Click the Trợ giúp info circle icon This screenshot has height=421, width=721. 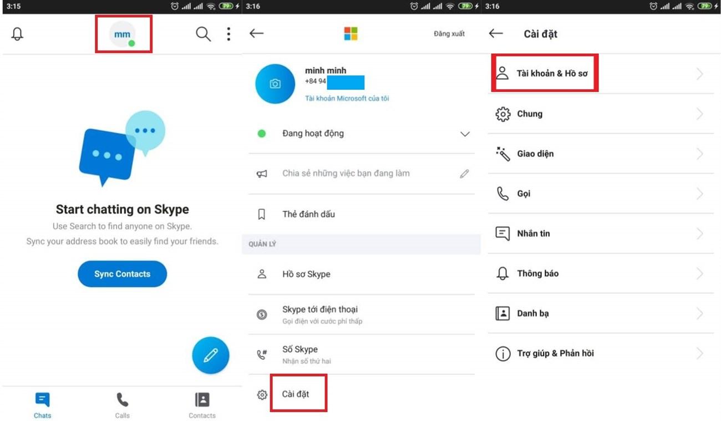[502, 353]
